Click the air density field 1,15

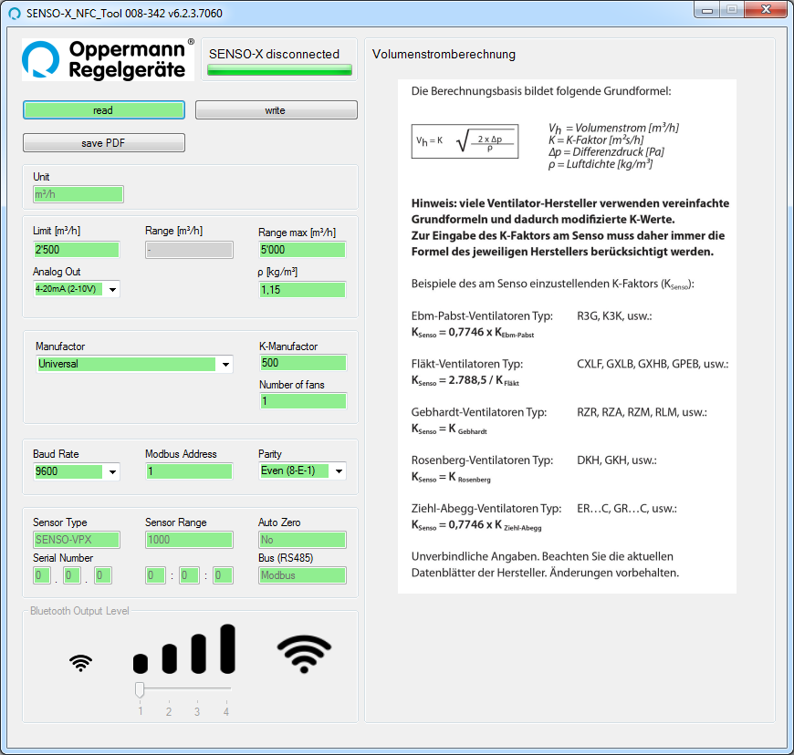coord(302,289)
